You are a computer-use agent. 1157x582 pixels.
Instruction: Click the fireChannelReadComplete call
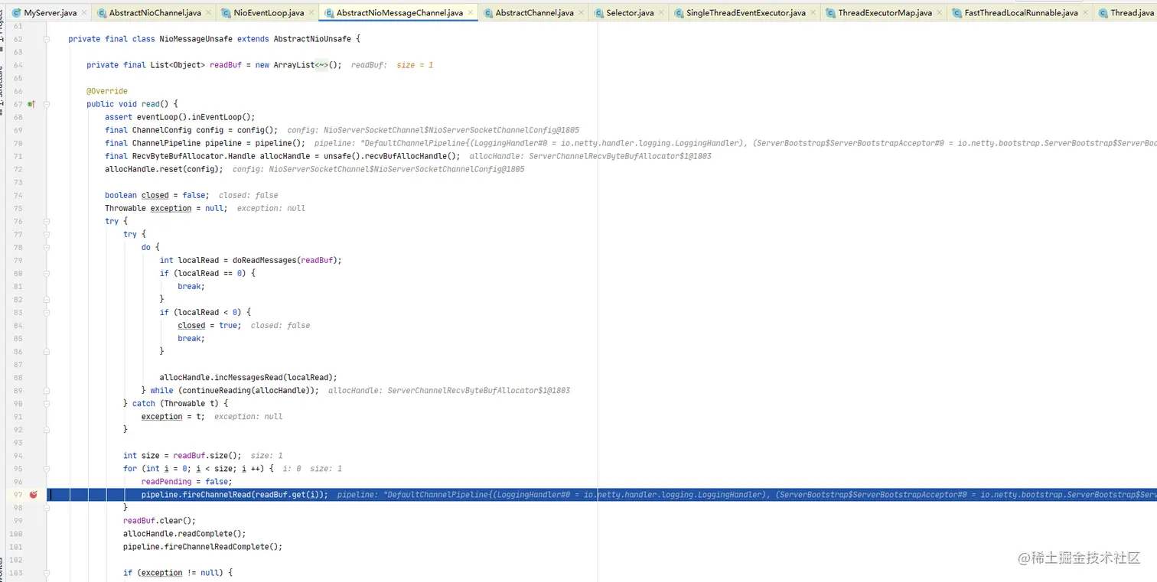point(217,546)
